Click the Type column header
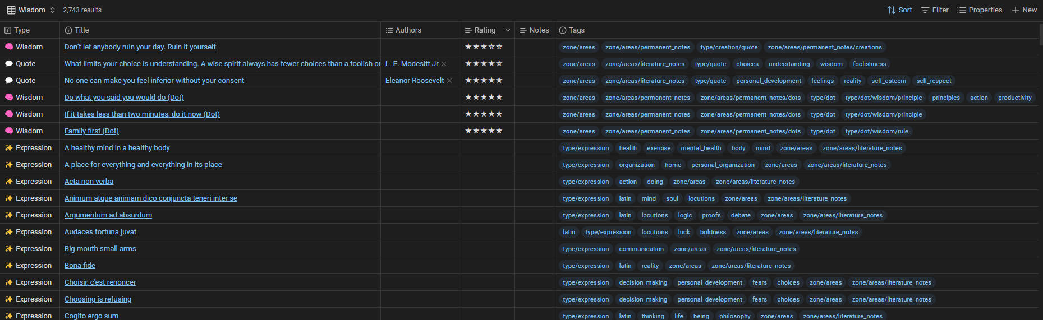1043x320 pixels. tap(22, 30)
